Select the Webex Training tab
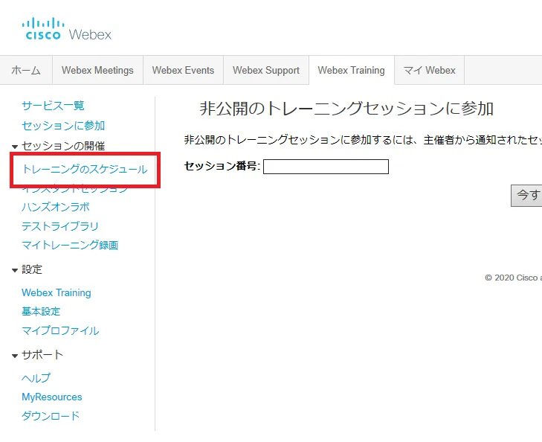542x442 pixels. click(x=351, y=71)
